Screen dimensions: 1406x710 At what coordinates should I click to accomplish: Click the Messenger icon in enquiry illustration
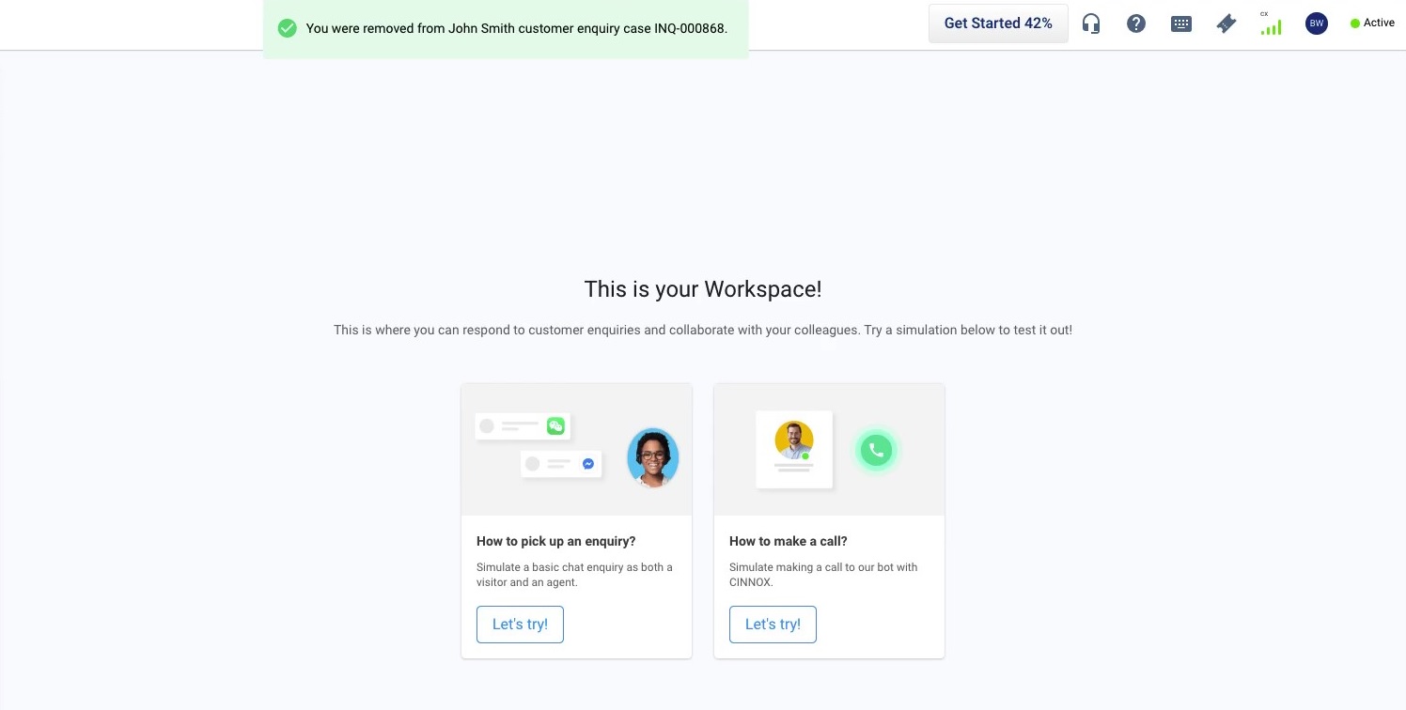pyautogui.click(x=588, y=464)
